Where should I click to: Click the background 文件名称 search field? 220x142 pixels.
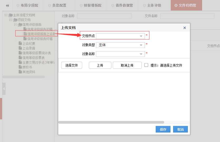[x=187, y=16]
